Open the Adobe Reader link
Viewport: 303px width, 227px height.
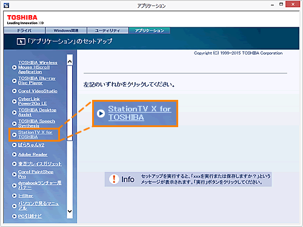tap(33, 154)
